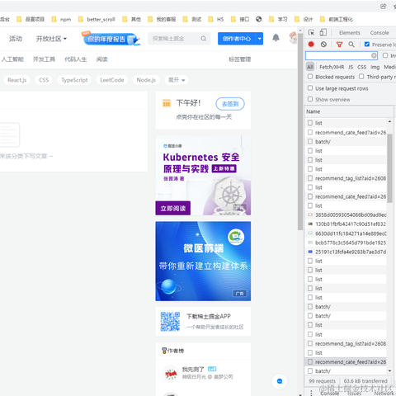This screenshot has height=396, width=396.
Task: Clear the filter box with its X icon
Action: 374,55
